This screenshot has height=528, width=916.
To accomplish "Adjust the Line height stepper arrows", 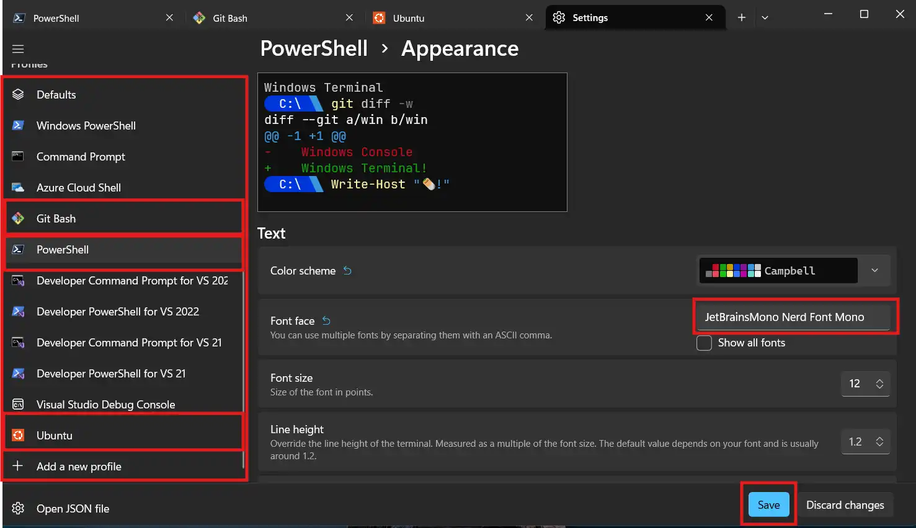I will click(879, 441).
